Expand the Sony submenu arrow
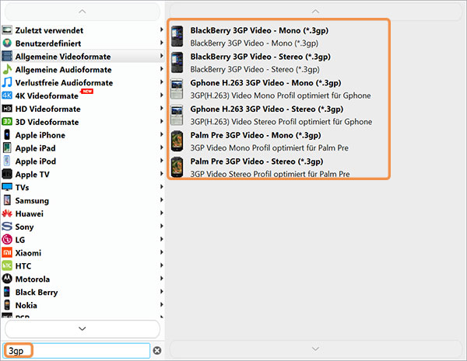 161,225
